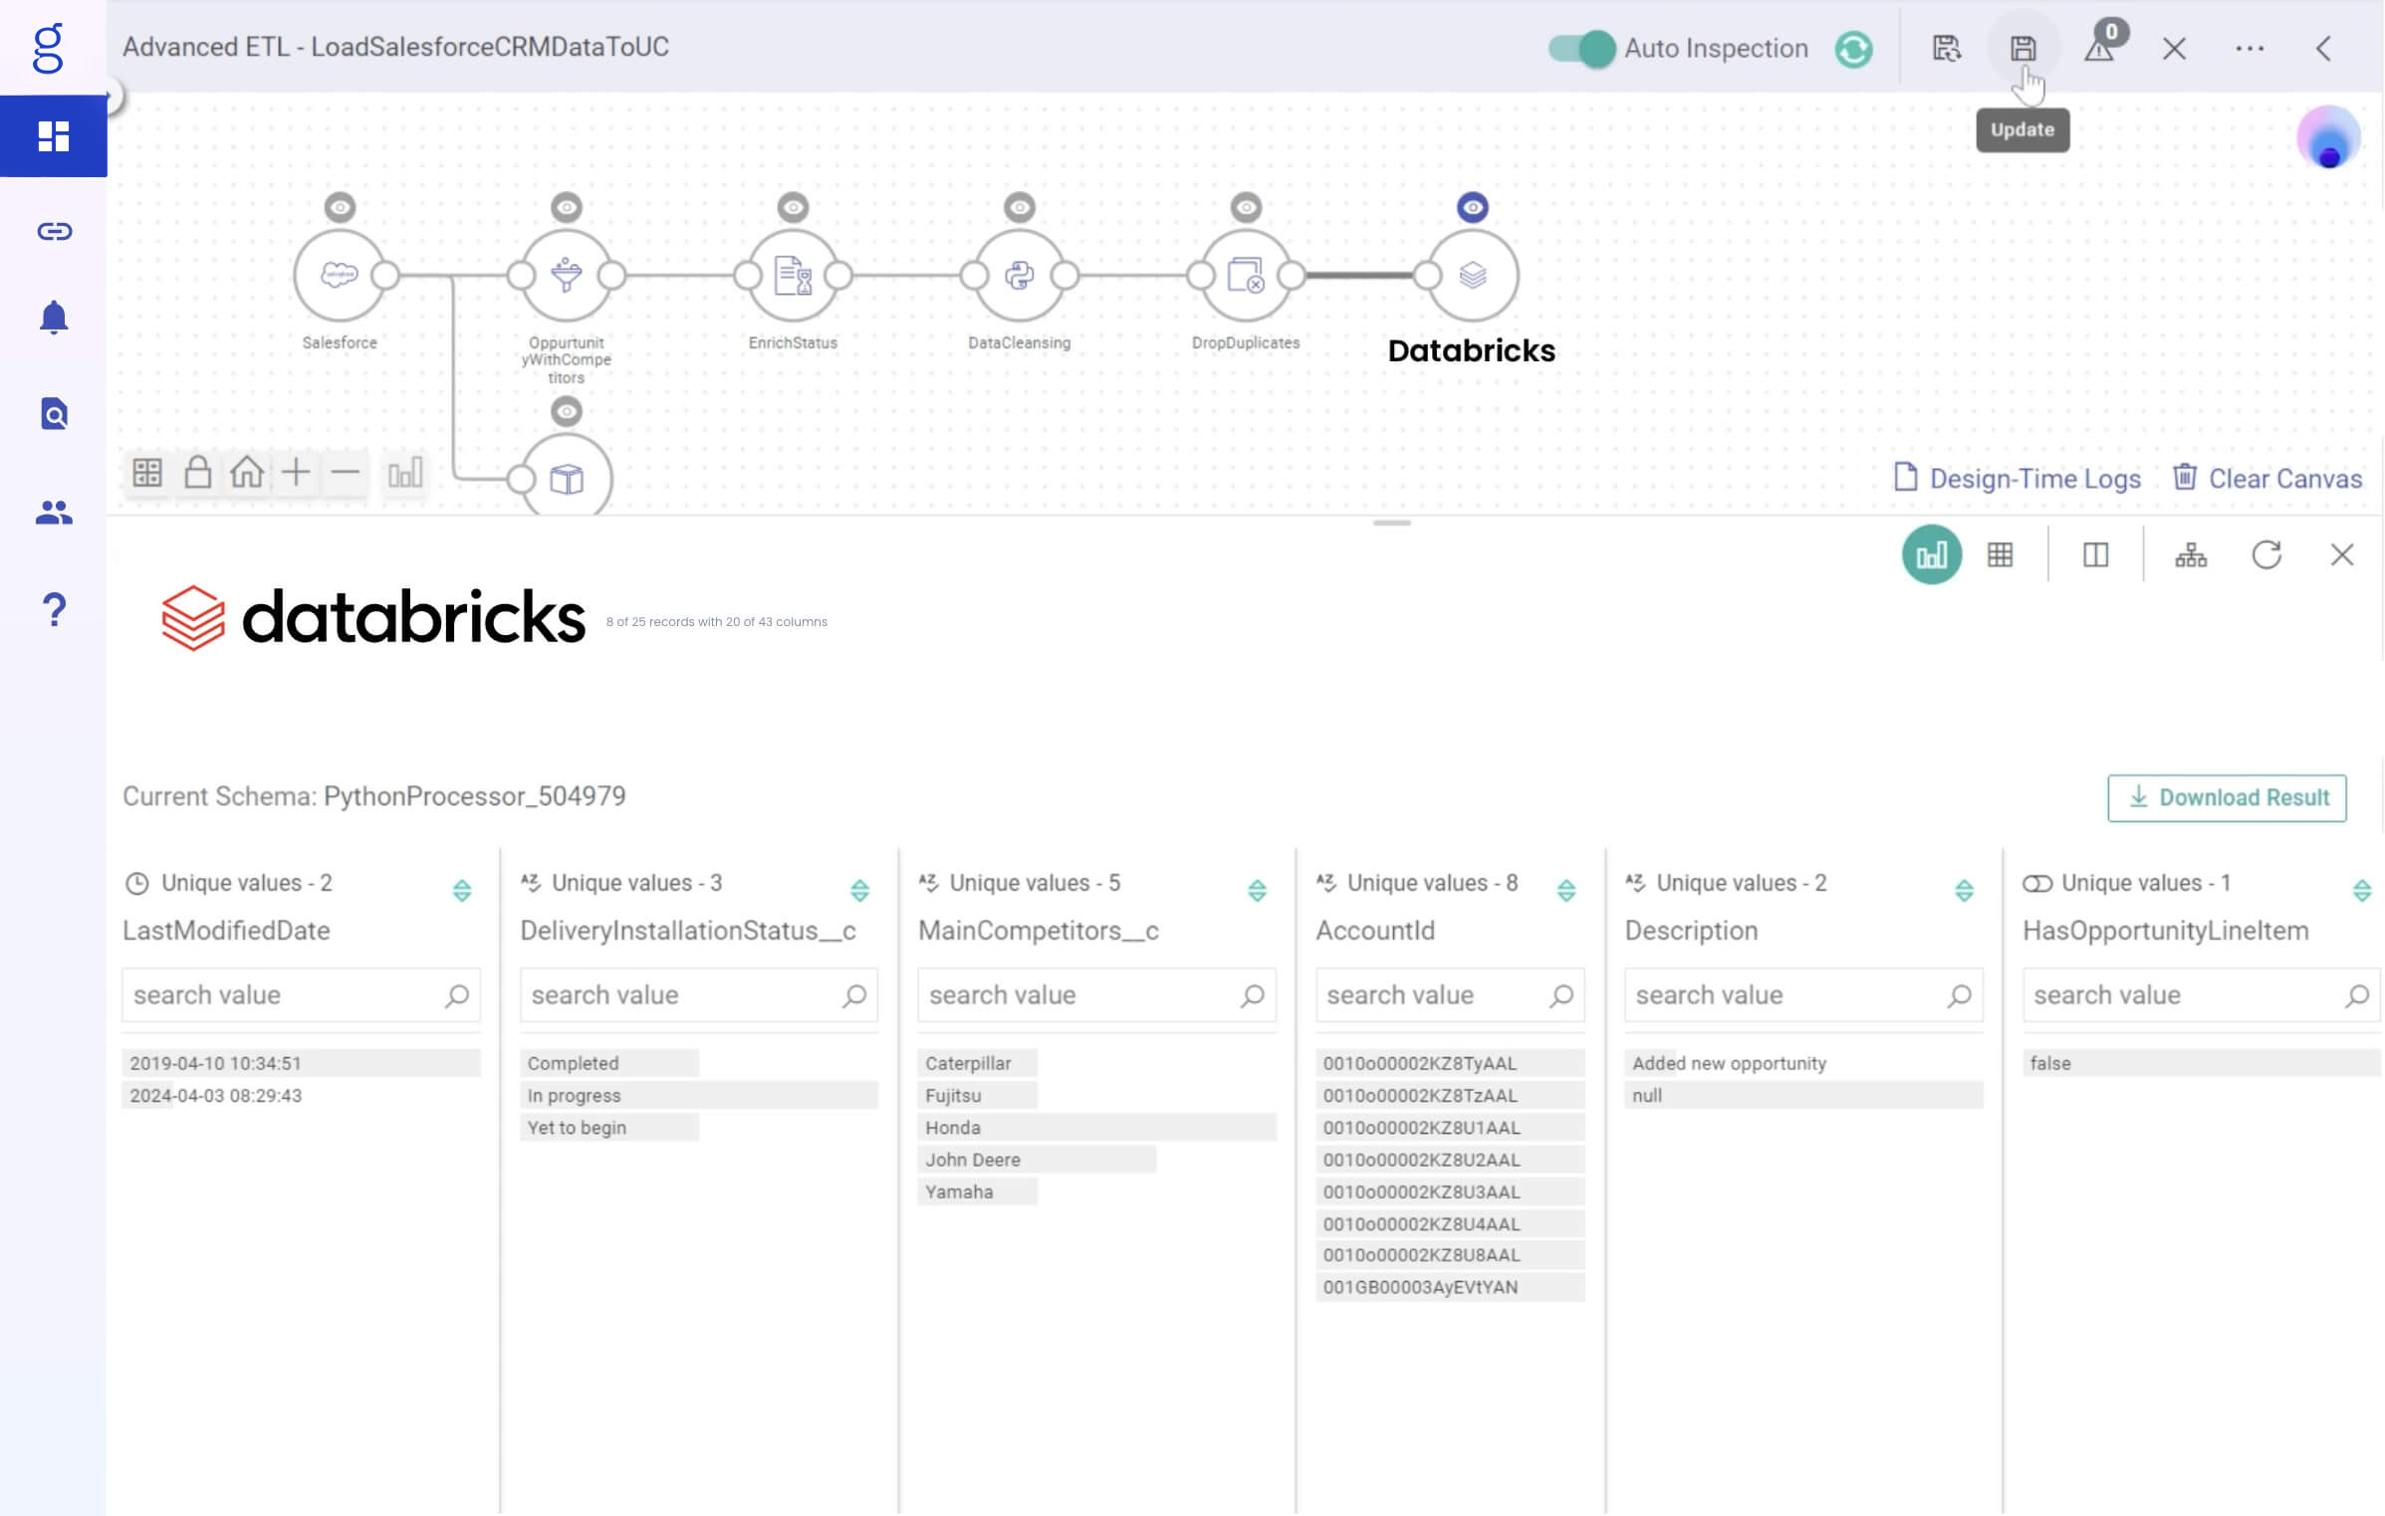Close the inspection results panel

pyautogui.click(x=2341, y=554)
